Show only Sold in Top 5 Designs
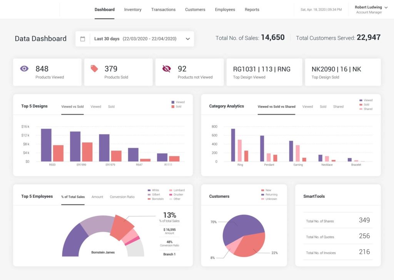394x280 pixels. [x=111, y=107]
